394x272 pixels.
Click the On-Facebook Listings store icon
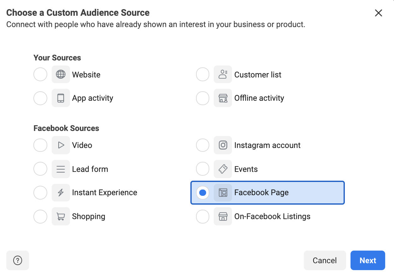coord(223,216)
